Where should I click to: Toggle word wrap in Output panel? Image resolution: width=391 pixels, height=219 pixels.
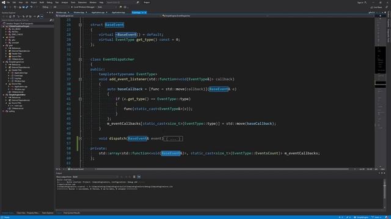coord(139,177)
